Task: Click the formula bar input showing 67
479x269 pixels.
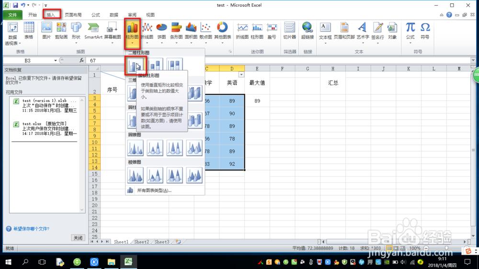Action: pos(278,60)
